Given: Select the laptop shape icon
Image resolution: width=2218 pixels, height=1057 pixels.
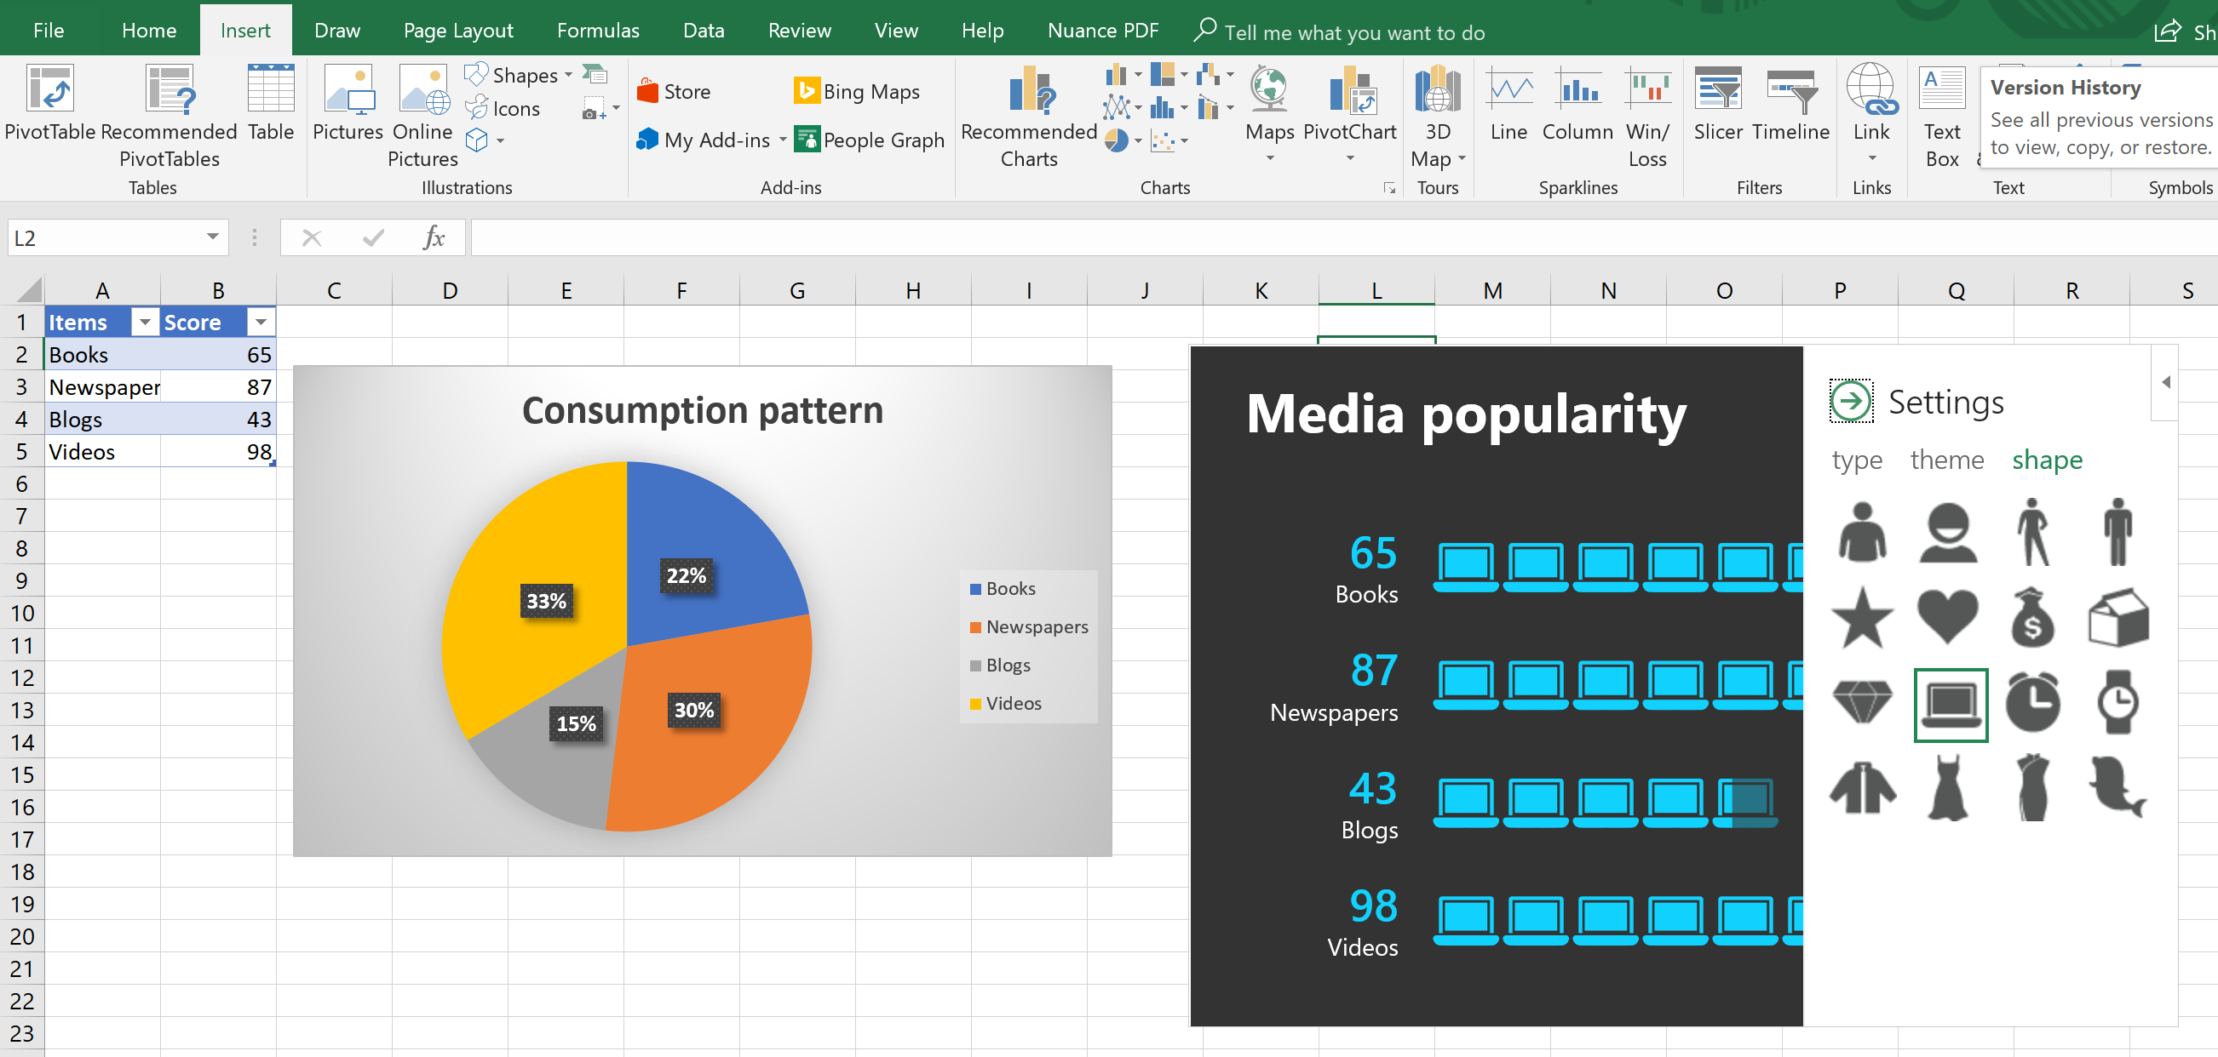Looking at the screenshot, I should [x=1951, y=705].
